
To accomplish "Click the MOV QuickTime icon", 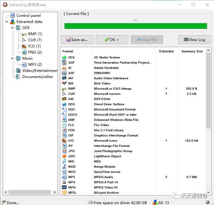I will (64, 172).
